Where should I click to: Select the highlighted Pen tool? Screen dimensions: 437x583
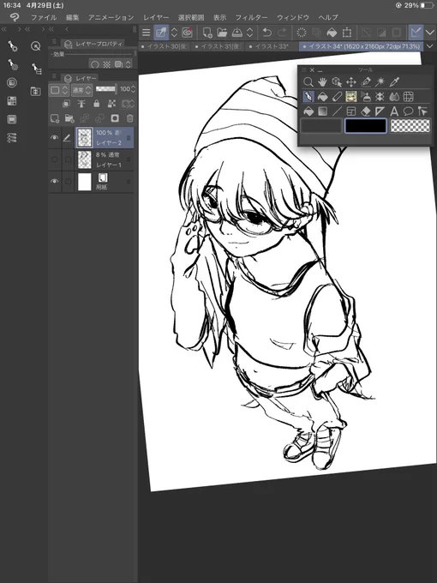tap(308, 97)
